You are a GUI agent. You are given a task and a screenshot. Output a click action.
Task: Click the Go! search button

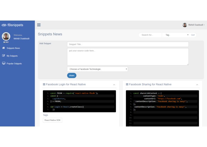click(x=193, y=35)
